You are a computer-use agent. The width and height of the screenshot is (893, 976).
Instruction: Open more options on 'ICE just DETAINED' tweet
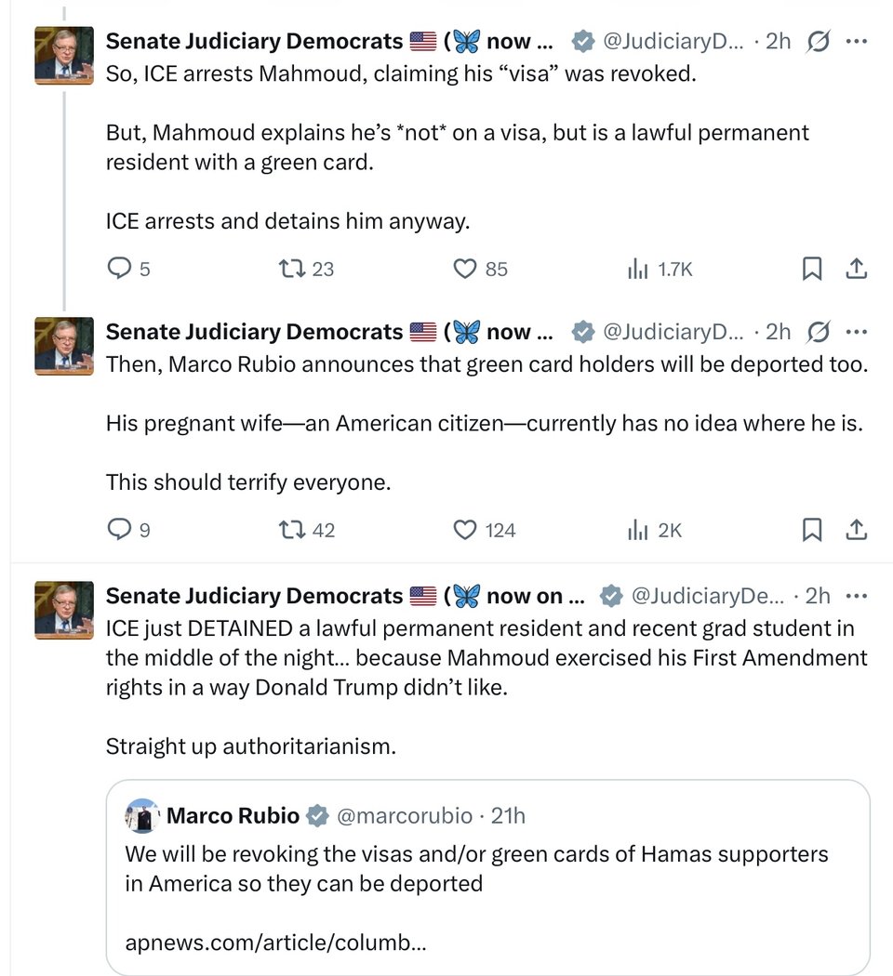[x=858, y=596]
